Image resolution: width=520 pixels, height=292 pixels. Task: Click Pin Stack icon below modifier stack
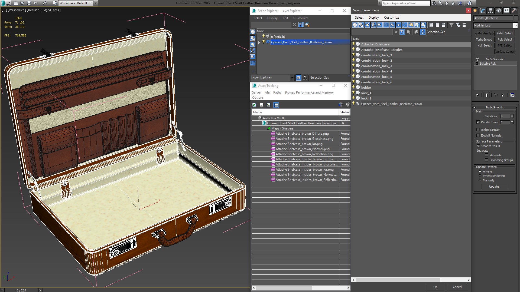pos(477,95)
